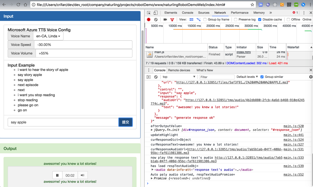
Task: Expand the Promise object in console
Action: point(152,178)
